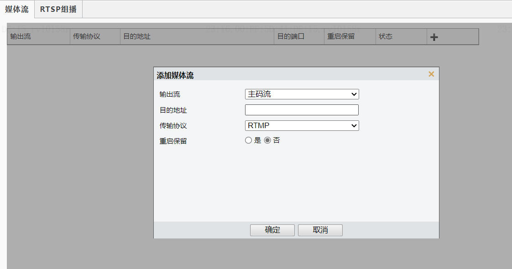Click the + icon to add a media stream
This screenshot has width=512, height=269.
tap(434, 36)
